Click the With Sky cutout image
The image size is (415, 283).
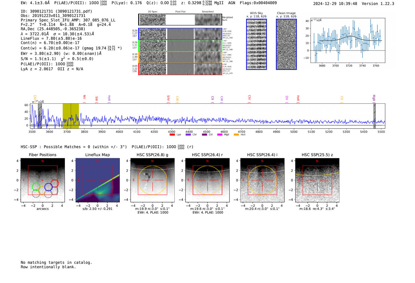coord(256,44)
